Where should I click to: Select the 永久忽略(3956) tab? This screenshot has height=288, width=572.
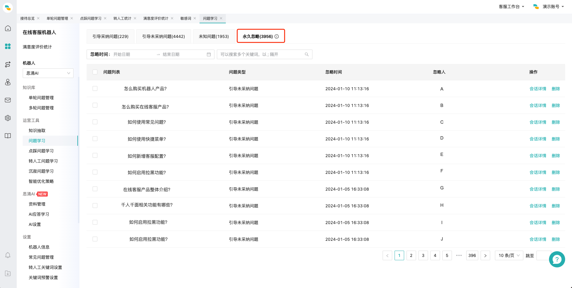261,36
